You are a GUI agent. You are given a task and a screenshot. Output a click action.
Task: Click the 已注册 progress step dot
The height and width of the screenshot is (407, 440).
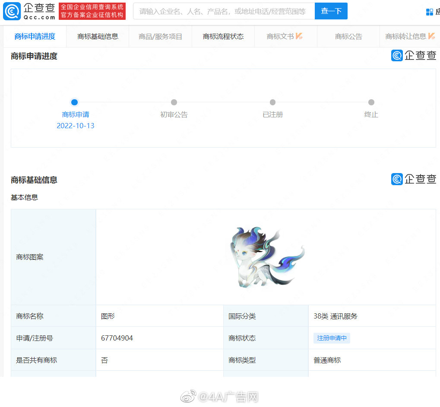[272, 102]
